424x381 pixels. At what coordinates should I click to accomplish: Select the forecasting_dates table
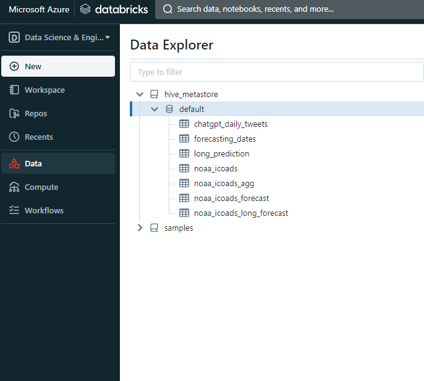point(224,139)
